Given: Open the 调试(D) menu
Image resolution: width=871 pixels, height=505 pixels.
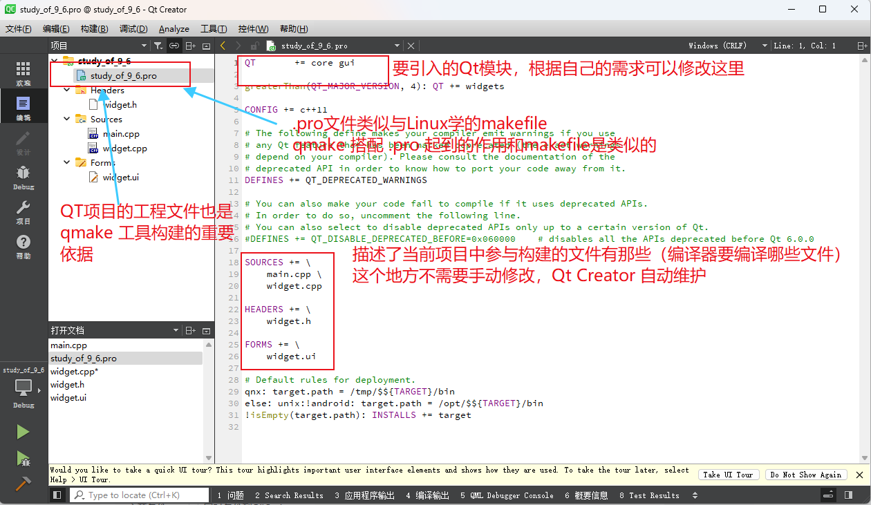Looking at the screenshot, I should tap(133, 28).
